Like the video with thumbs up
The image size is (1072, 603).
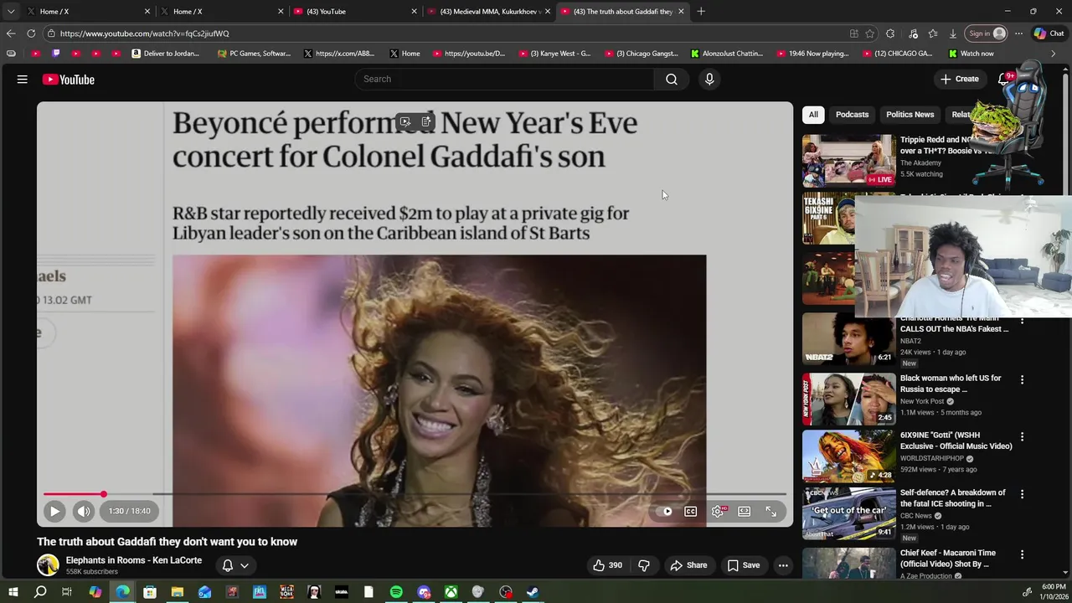[x=608, y=565]
